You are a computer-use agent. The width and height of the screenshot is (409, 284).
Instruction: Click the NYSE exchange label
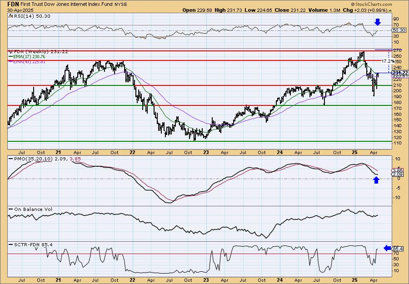[x=120, y=4]
